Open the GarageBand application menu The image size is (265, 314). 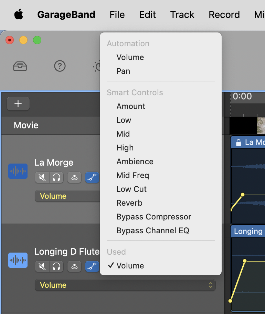click(x=66, y=14)
